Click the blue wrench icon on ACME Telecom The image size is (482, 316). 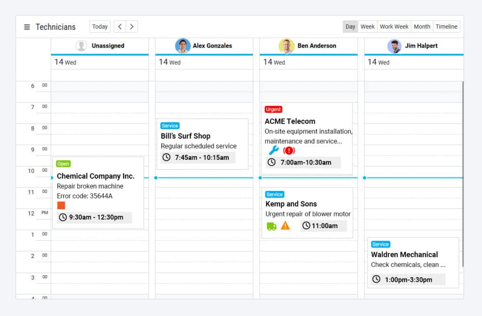[x=273, y=151]
